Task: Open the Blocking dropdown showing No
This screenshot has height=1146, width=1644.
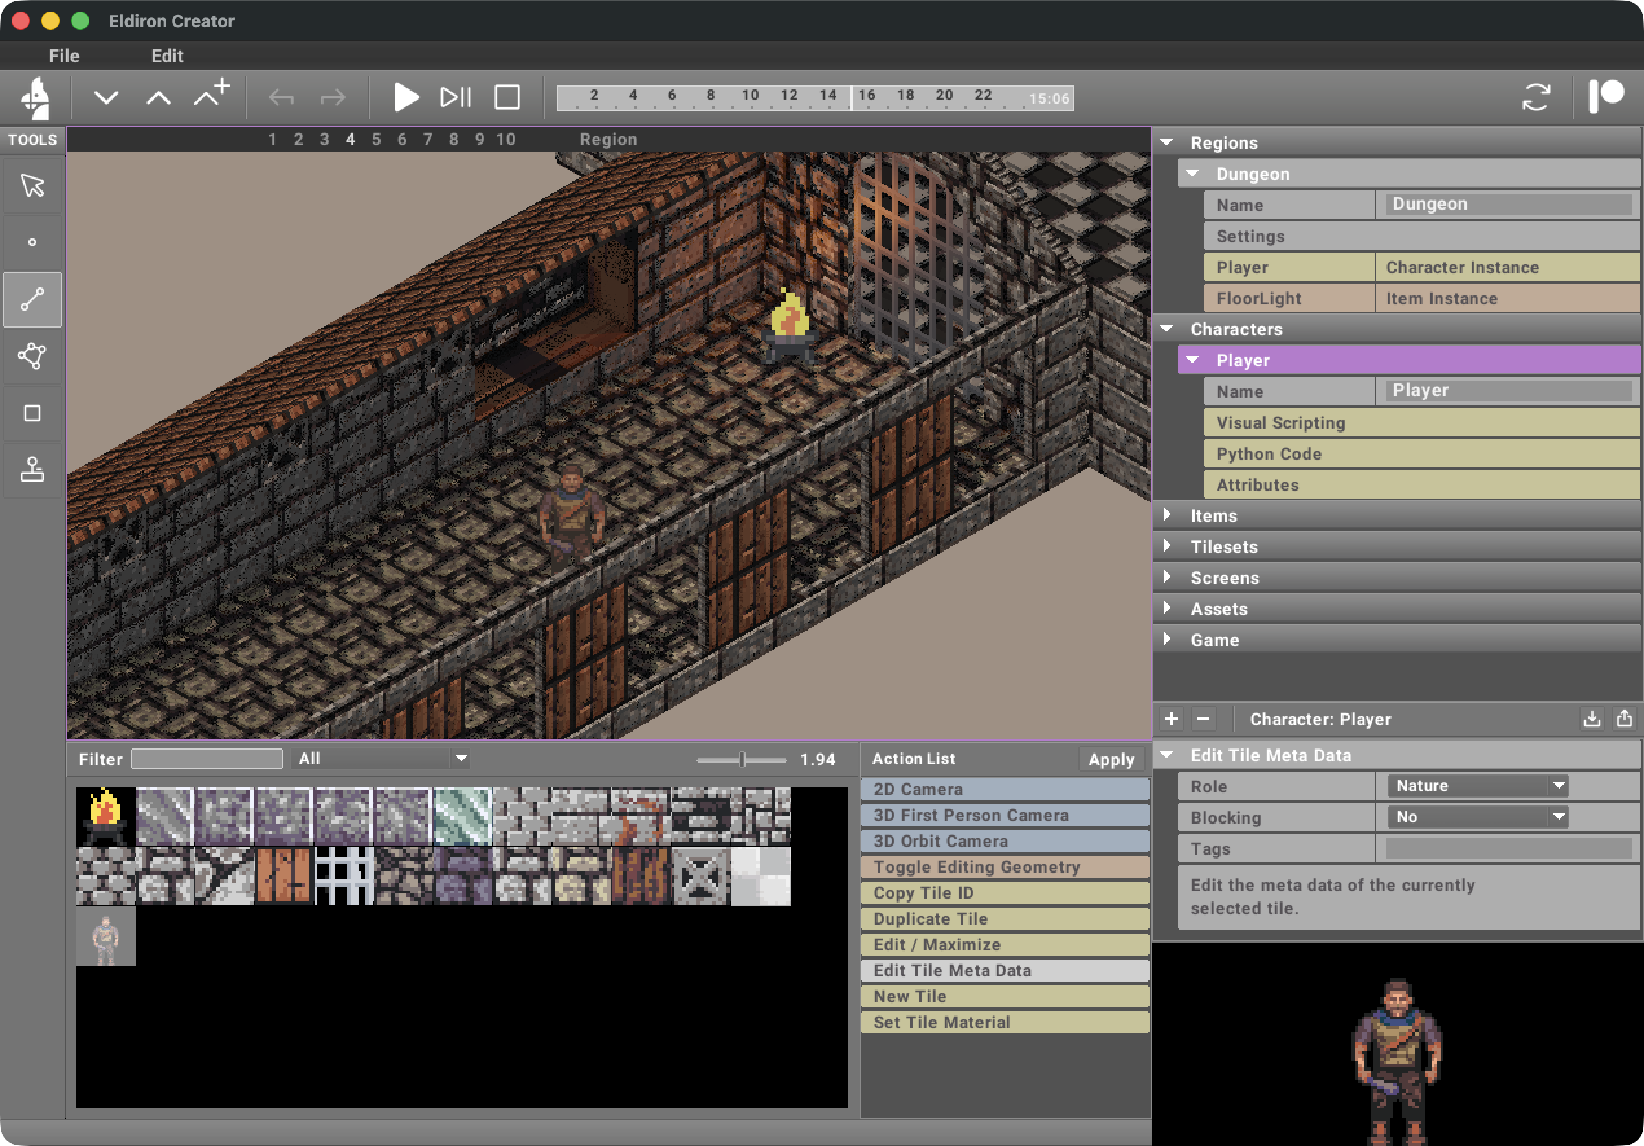Action: [1476, 817]
